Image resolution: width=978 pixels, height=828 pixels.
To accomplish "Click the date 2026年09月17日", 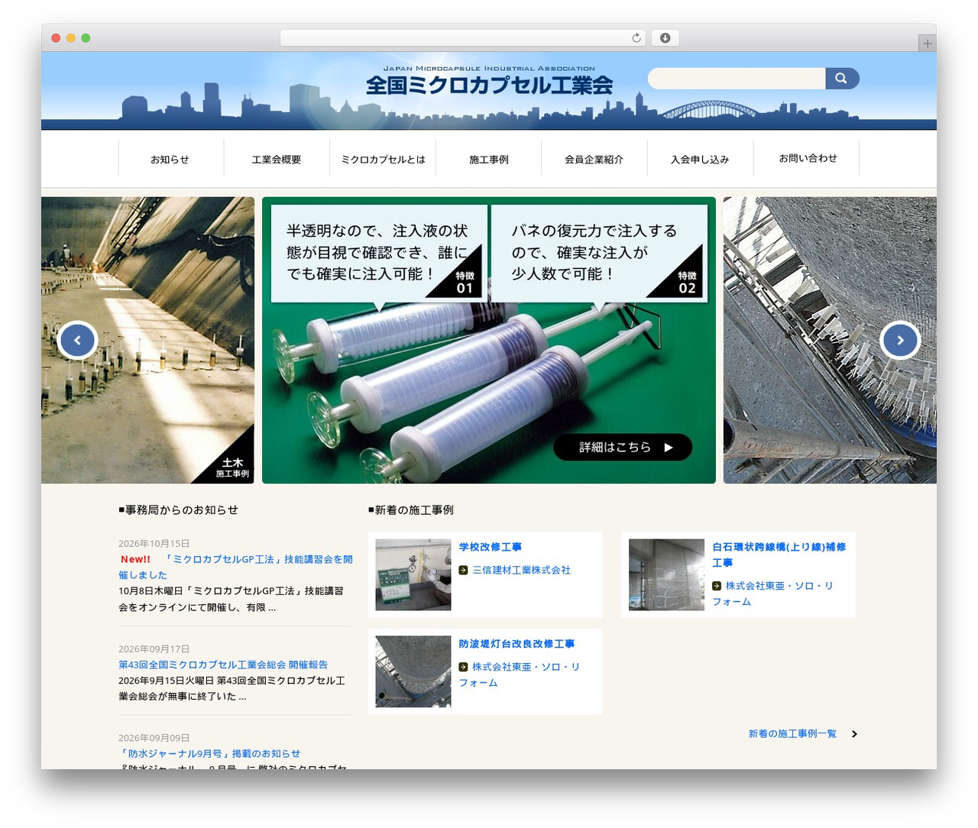I will 154,649.
